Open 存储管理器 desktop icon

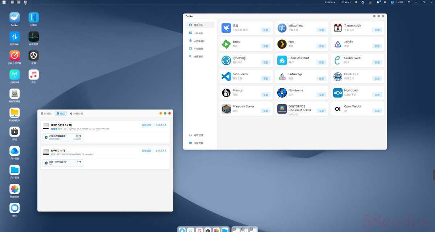pyautogui.click(x=14, y=94)
